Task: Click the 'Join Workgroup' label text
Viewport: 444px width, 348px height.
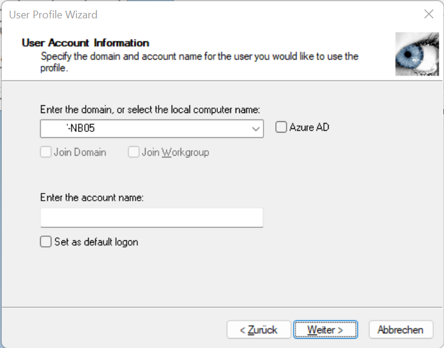Action: tap(175, 152)
